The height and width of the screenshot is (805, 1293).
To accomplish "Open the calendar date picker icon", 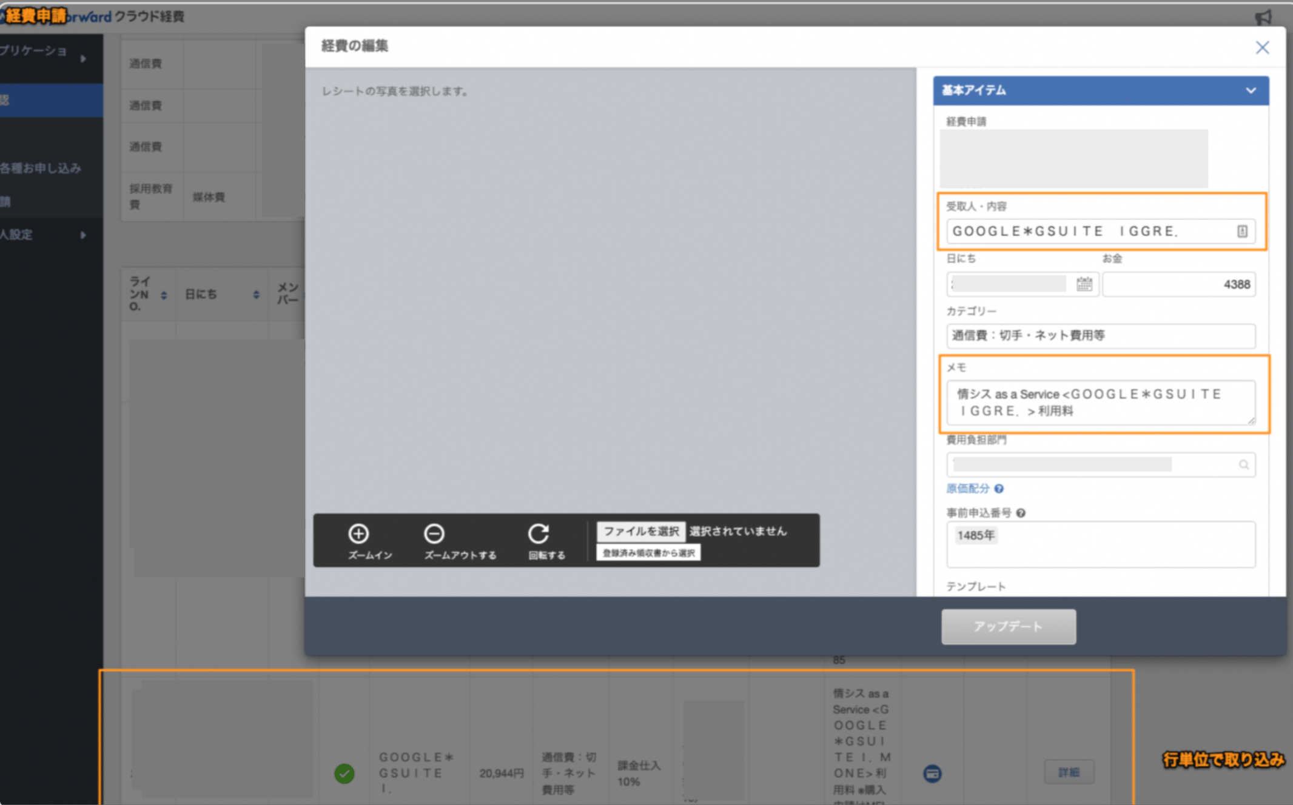I will click(x=1084, y=284).
